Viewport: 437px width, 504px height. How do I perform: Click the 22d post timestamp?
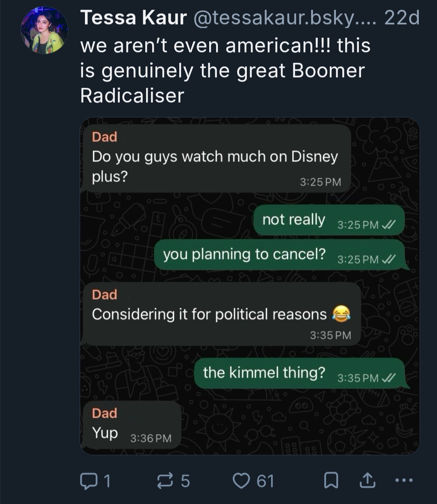click(x=402, y=18)
